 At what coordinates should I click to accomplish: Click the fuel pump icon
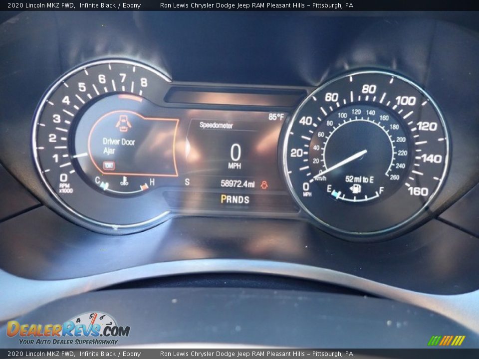pyautogui.click(x=355, y=188)
